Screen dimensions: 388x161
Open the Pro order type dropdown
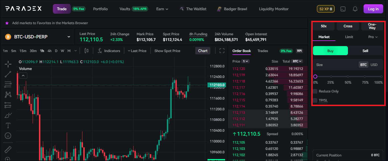(x=373, y=37)
